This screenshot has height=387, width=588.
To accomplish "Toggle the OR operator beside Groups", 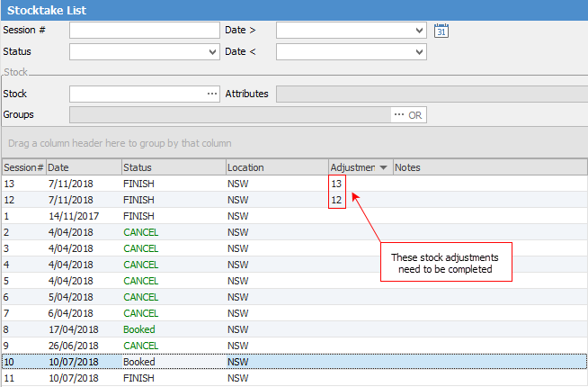I will click(x=415, y=115).
